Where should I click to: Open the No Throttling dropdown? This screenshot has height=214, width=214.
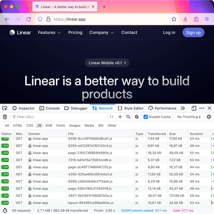coord(189,117)
